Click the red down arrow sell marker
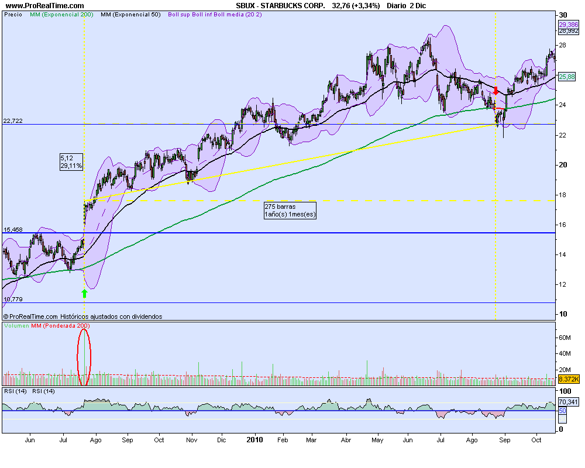The height and width of the screenshot is (468, 585). click(x=496, y=91)
